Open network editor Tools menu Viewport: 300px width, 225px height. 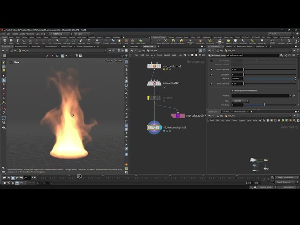(159, 55)
